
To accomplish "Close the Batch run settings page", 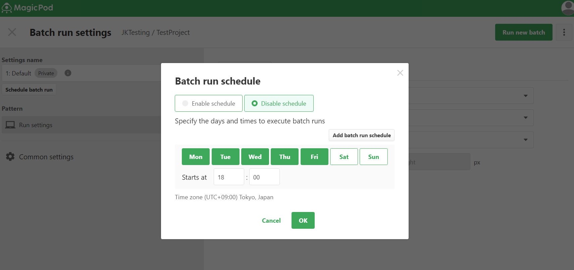I will point(12,32).
